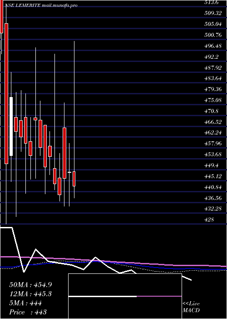Select the 487.92 price axis label

213,67
